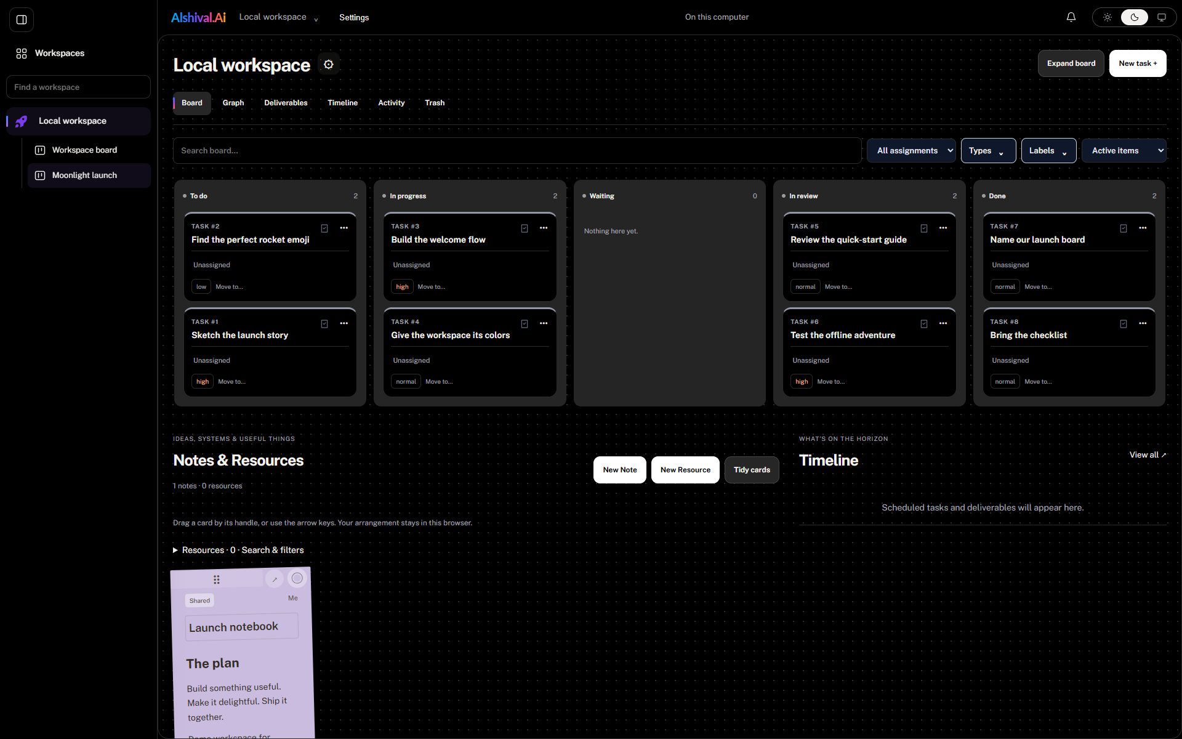Toggle the checklist icon on Task #7

(1124, 228)
